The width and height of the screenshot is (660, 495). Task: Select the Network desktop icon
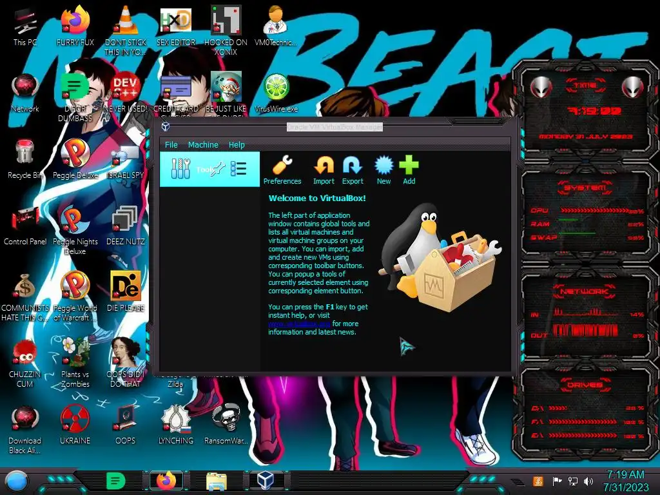pyautogui.click(x=25, y=93)
